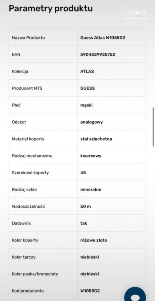Click the analogowy value in Odczyt row
This screenshot has height=301, width=155.
coord(91,122)
